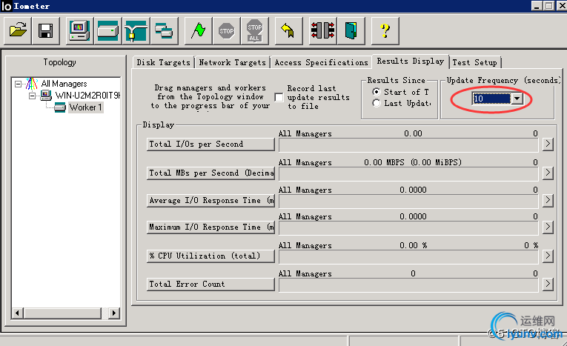567x346 pixels.
Task: Add a new network worker
Action: (x=136, y=30)
